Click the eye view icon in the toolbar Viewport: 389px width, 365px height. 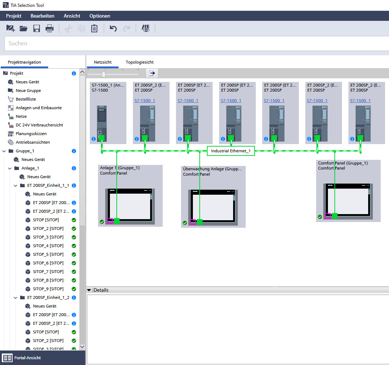pyautogui.click(x=145, y=28)
